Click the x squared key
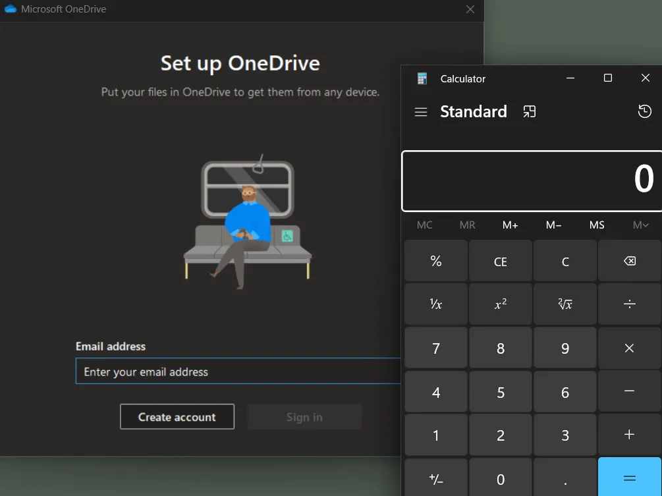 click(x=501, y=304)
